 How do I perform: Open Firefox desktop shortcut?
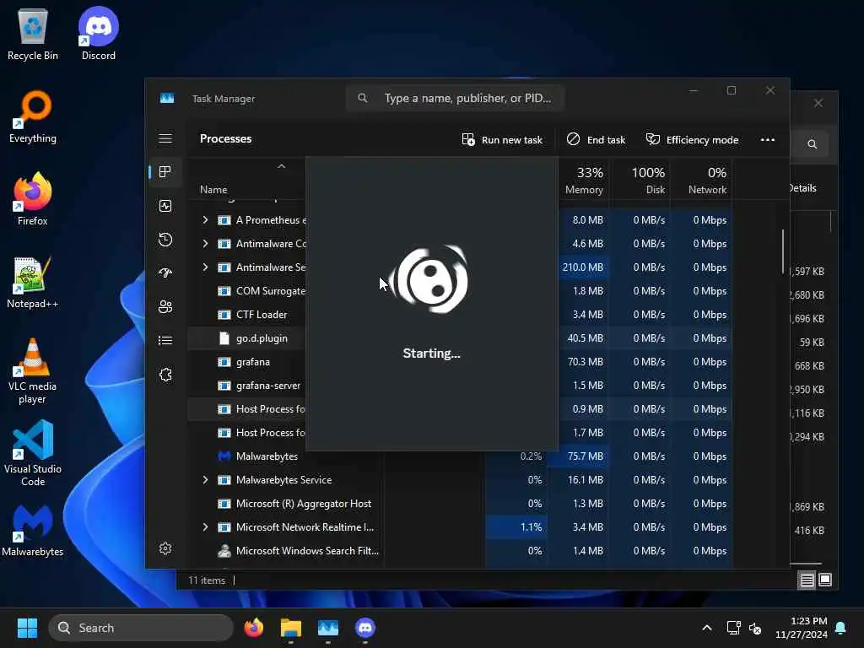[x=33, y=199]
